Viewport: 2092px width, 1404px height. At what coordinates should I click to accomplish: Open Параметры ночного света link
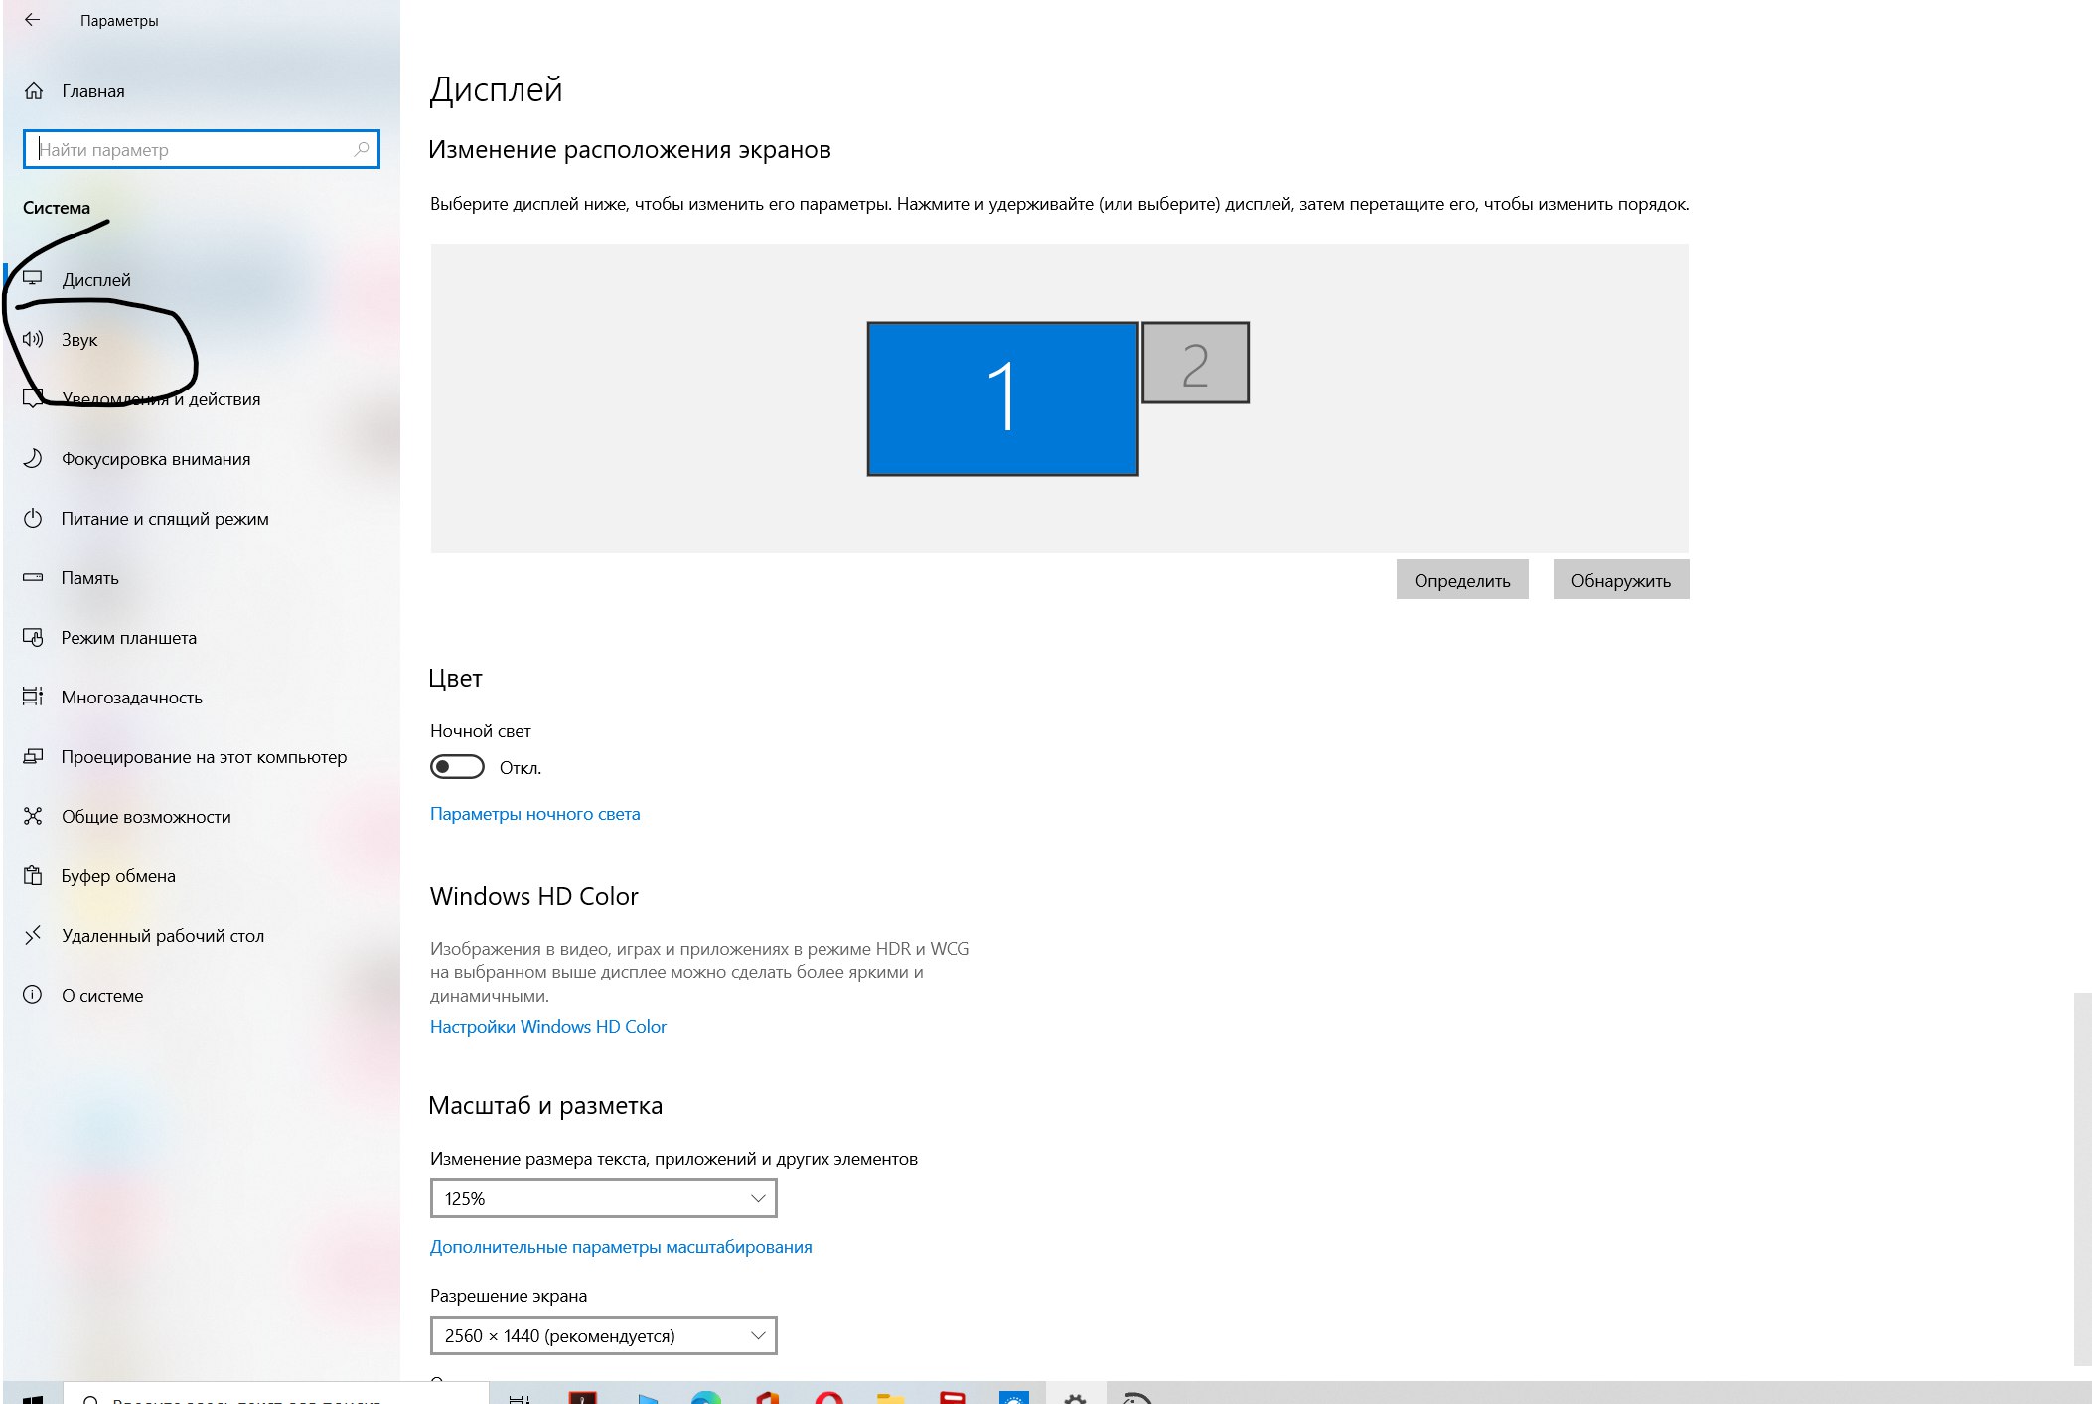[534, 814]
